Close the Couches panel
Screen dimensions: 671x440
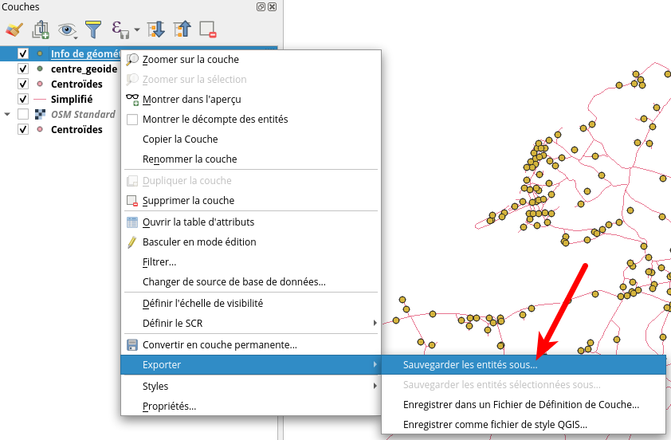(x=273, y=7)
